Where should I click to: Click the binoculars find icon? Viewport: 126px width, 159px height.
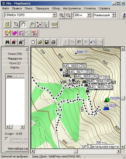pyautogui.click(x=8, y=42)
